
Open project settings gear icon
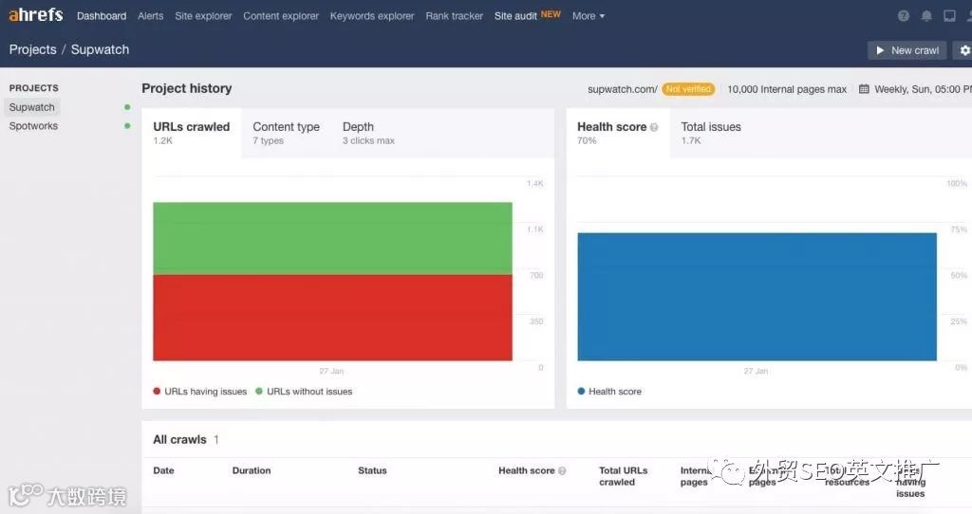[964, 50]
